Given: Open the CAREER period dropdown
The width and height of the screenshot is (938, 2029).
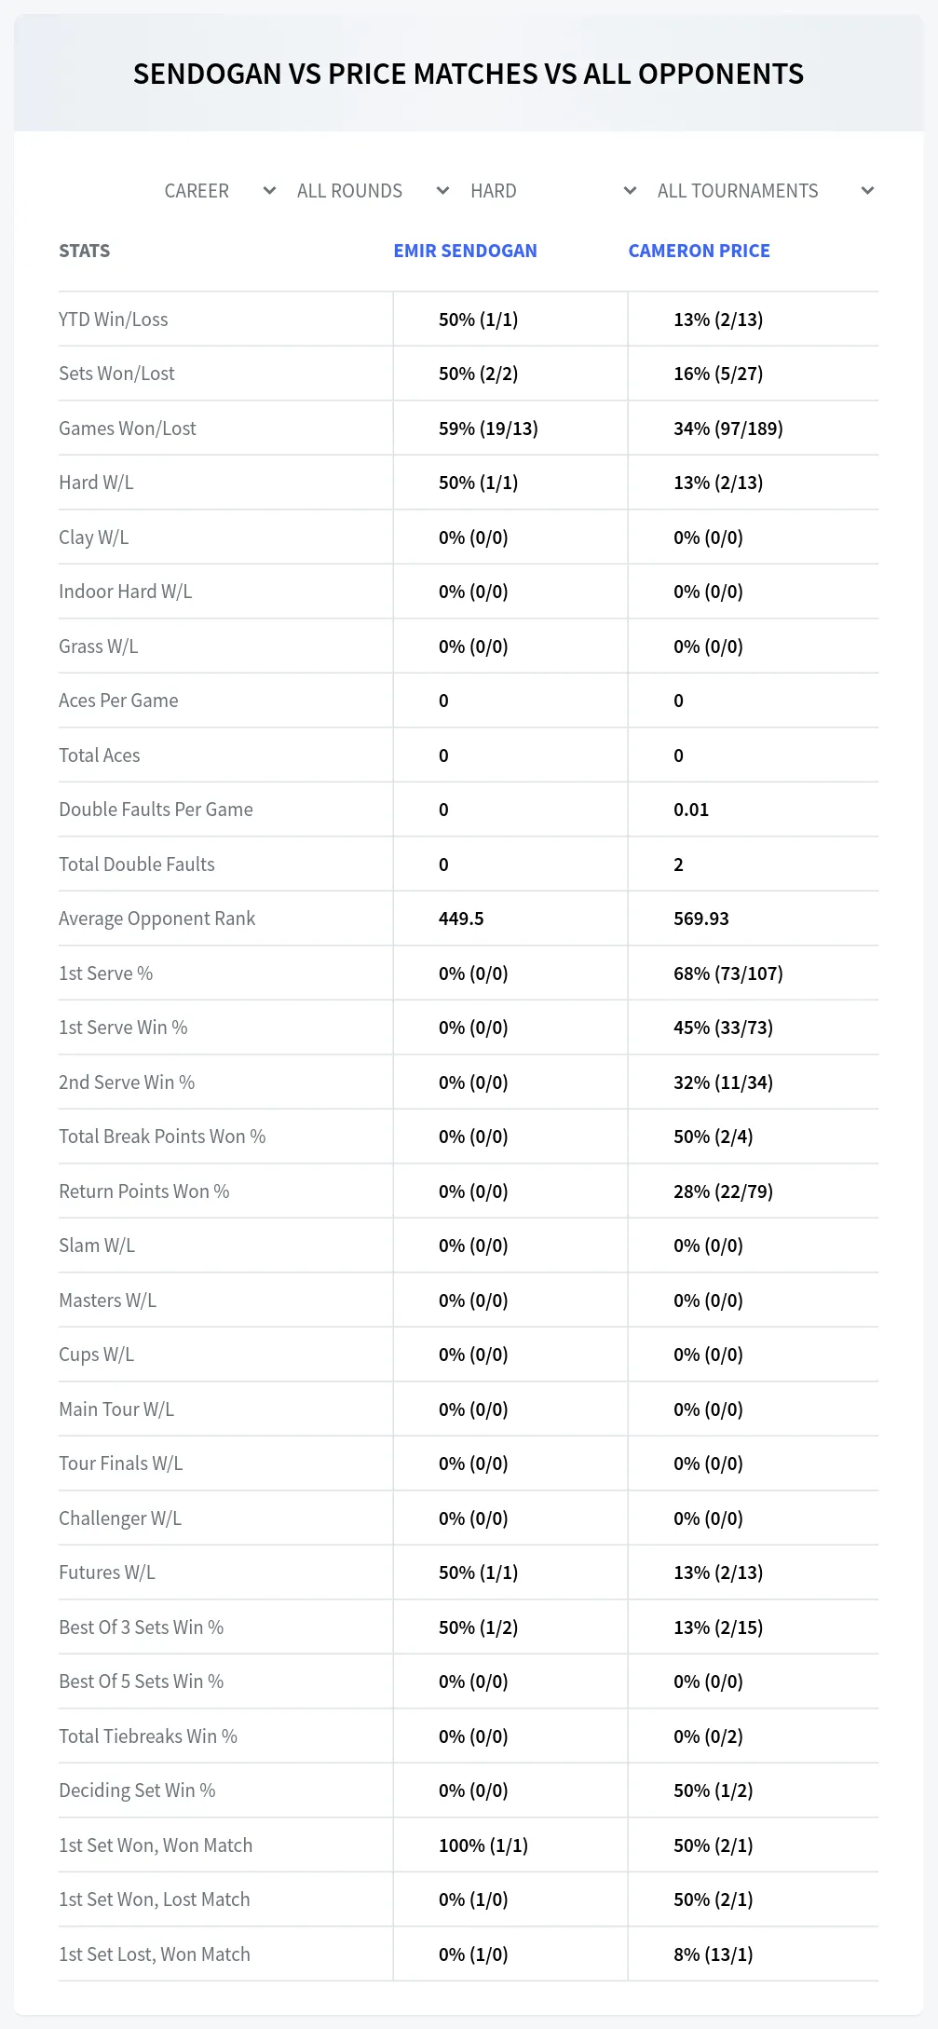Looking at the screenshot, I should pos(219,191).
